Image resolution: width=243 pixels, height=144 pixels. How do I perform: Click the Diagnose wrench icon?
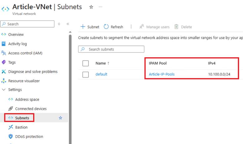point(3,71)
